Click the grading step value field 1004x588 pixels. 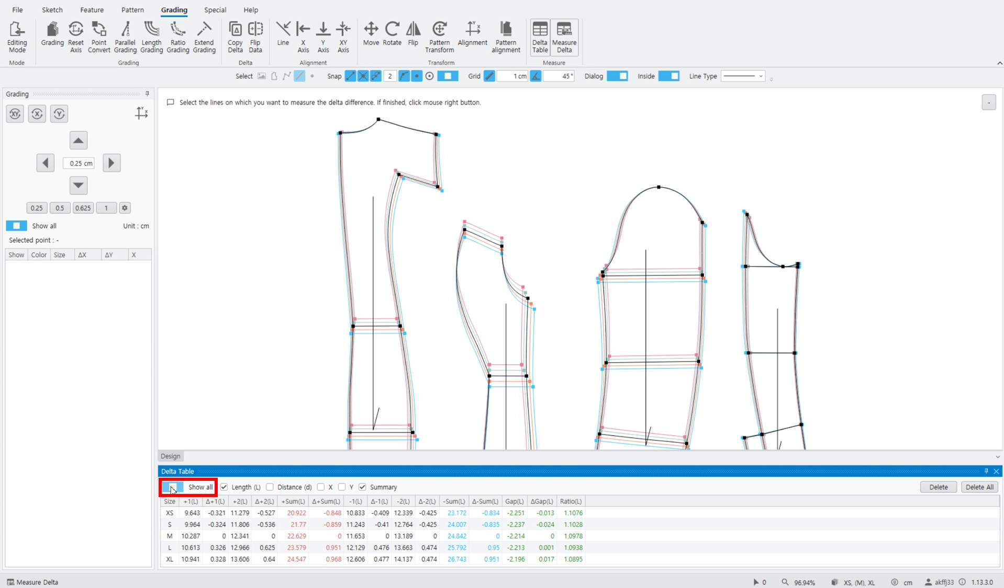tap(79, 163)
